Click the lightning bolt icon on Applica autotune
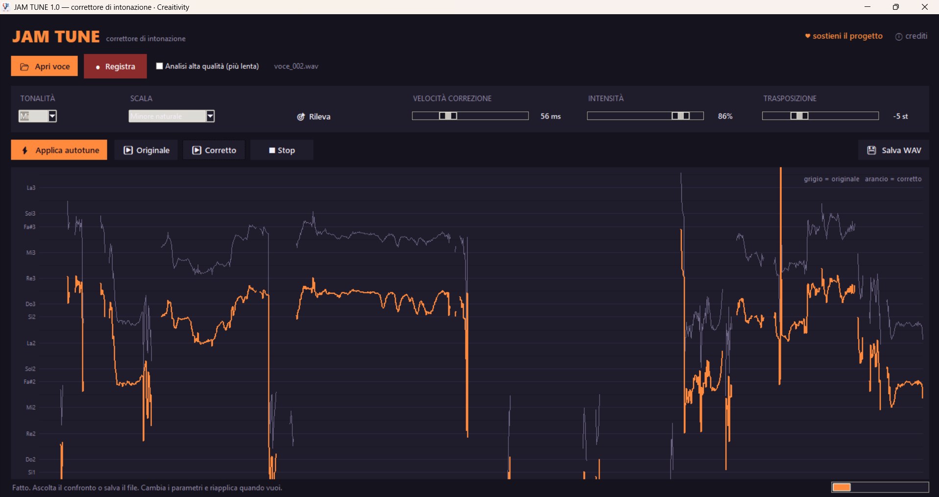 pos(25,150)
